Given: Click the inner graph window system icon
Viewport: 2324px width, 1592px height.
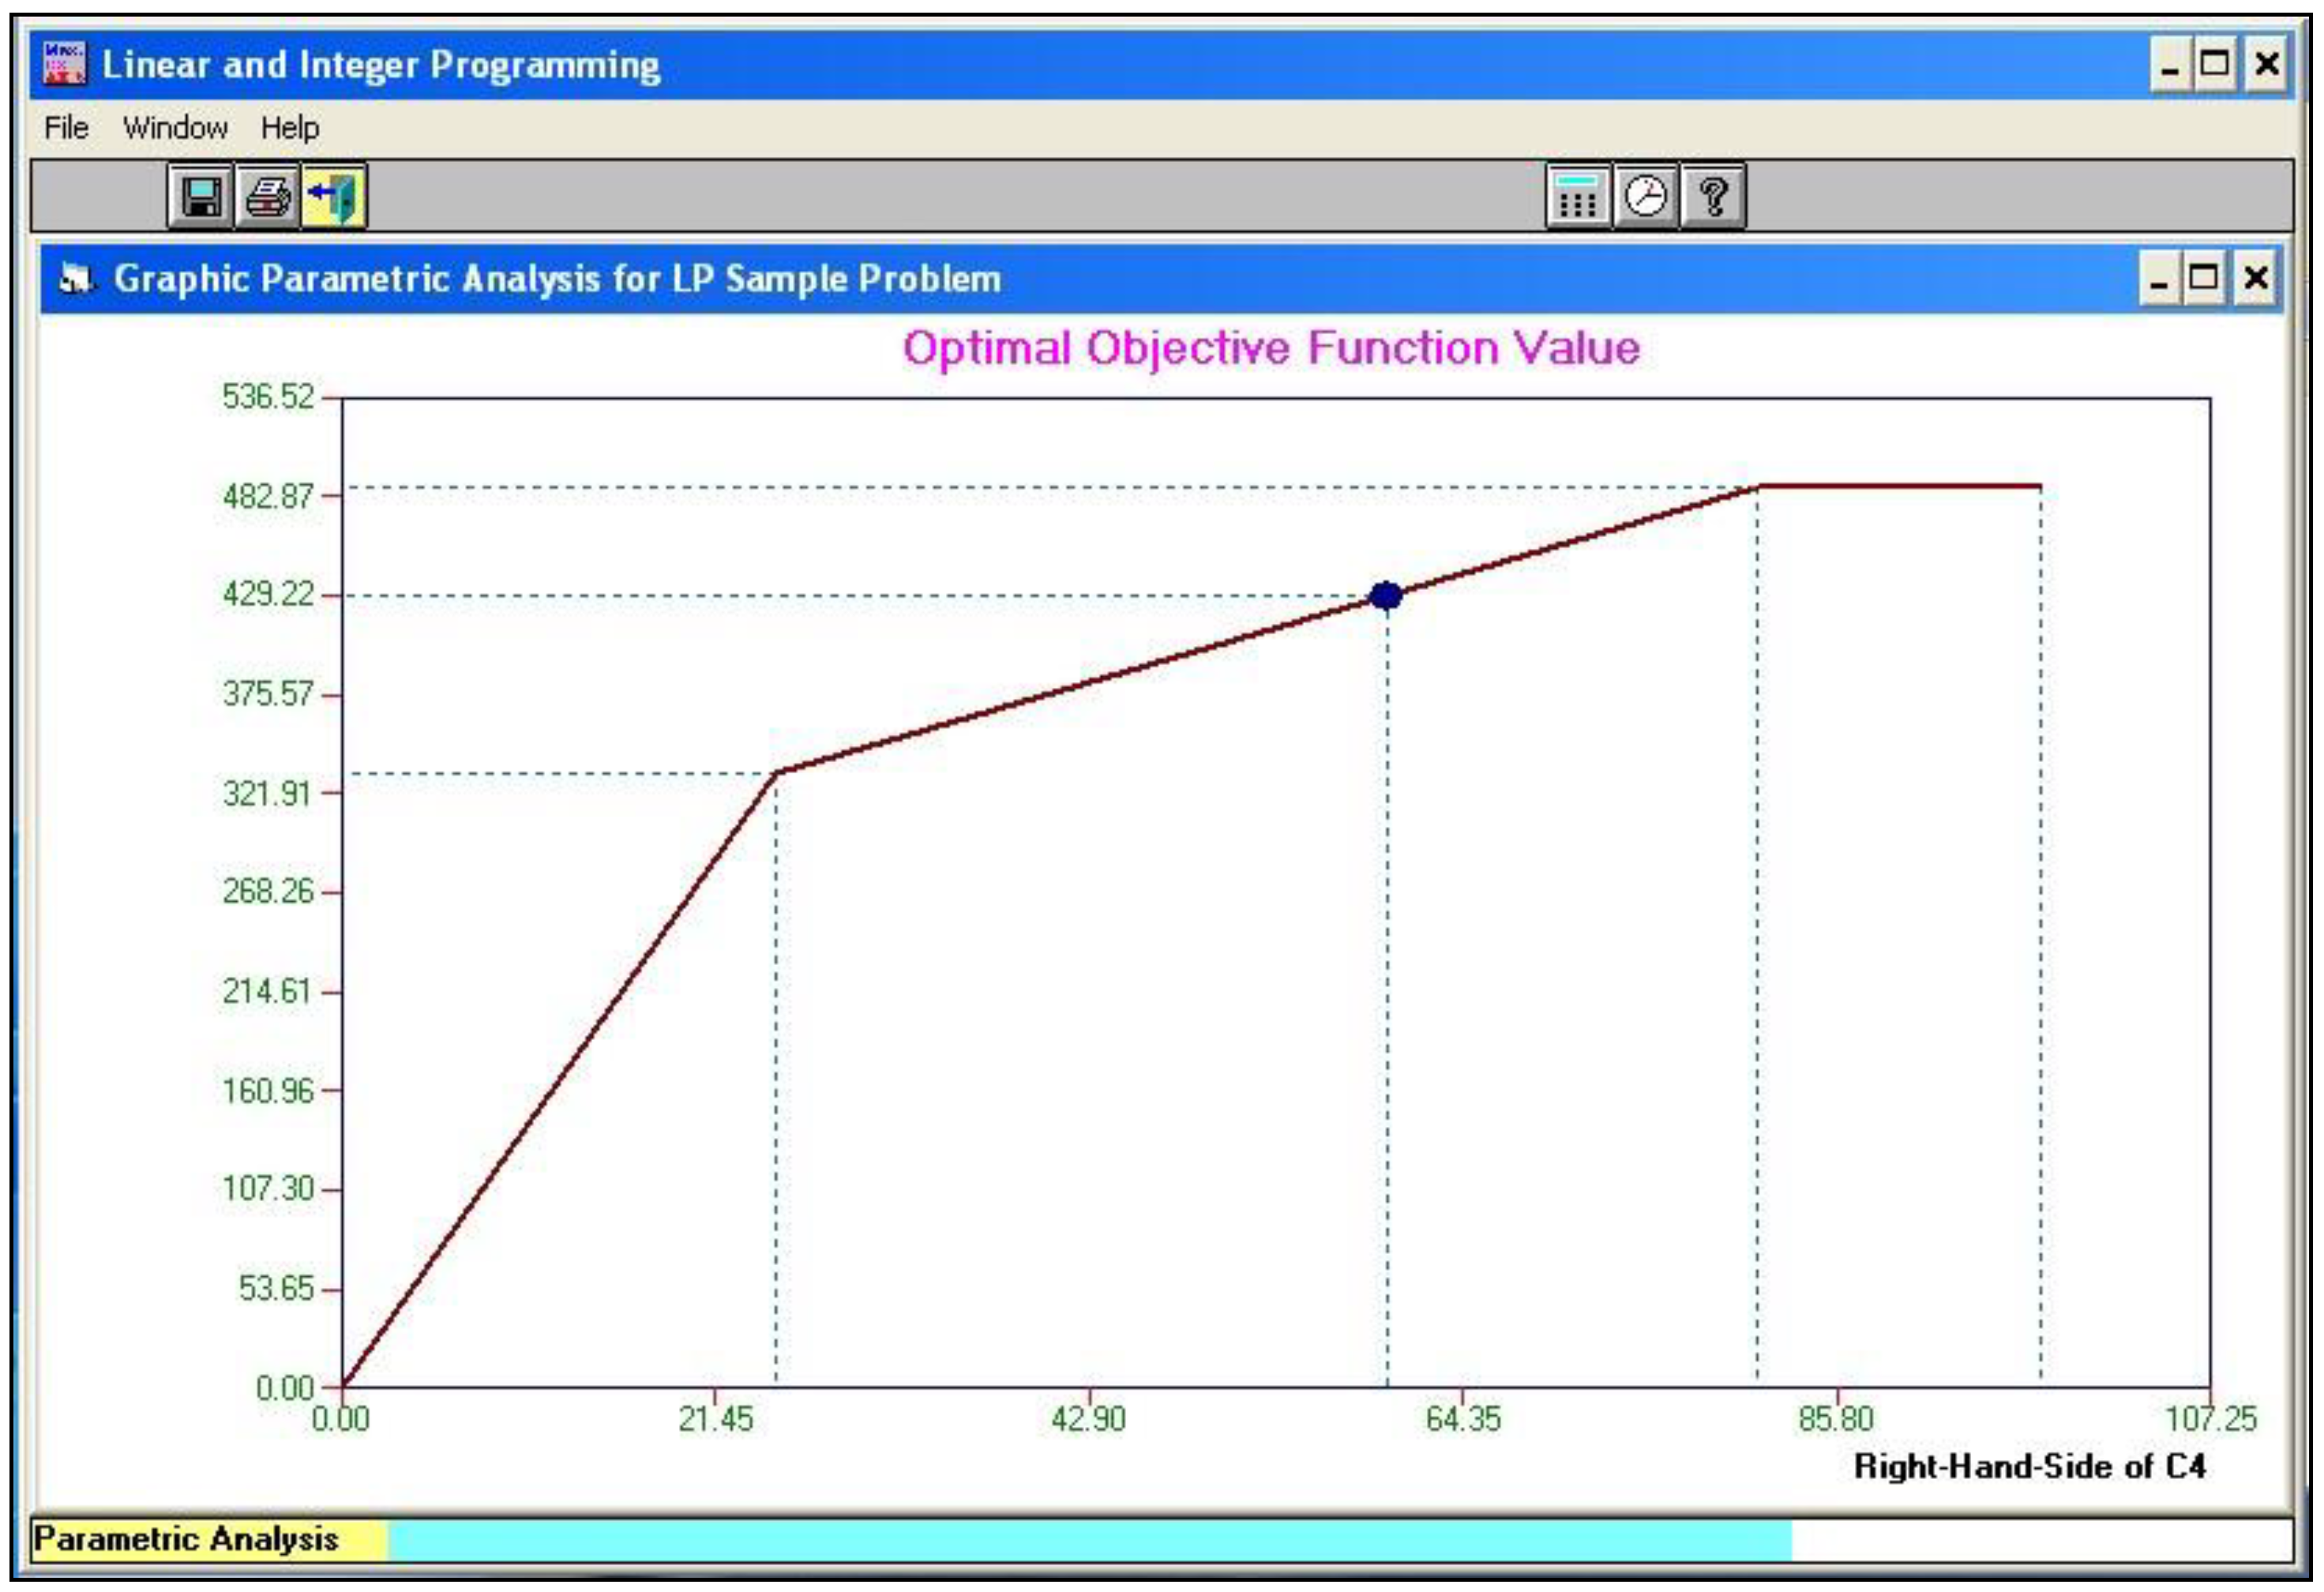Looking at the screenshot, I should 76,278.
